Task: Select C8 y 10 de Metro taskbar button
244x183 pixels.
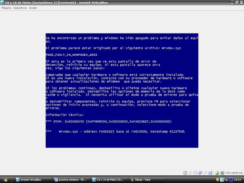Action: (x=109, y=180)
